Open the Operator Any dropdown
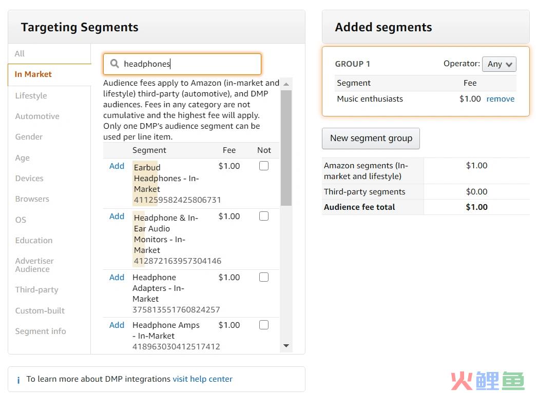This screenshot has width=537, height=393. 499,64
